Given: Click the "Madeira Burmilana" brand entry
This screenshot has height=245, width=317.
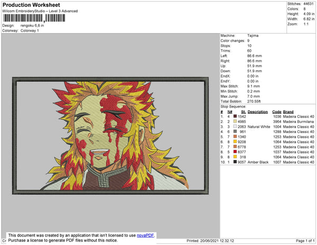Looking at the screenshot, I should (x=299, y=121).
